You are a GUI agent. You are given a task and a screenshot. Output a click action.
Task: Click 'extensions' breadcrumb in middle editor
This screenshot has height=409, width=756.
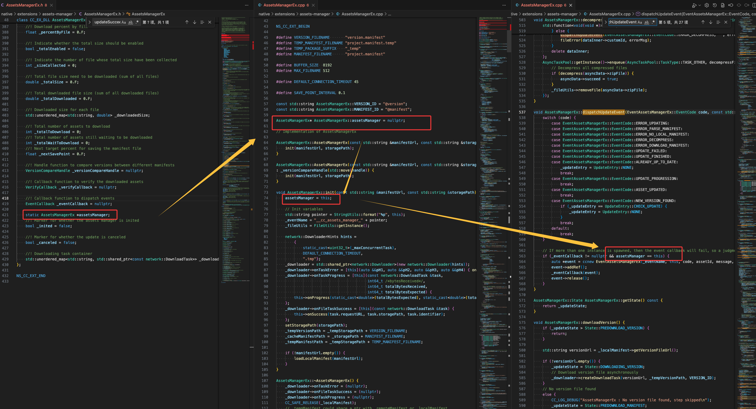tap(285, 14)
